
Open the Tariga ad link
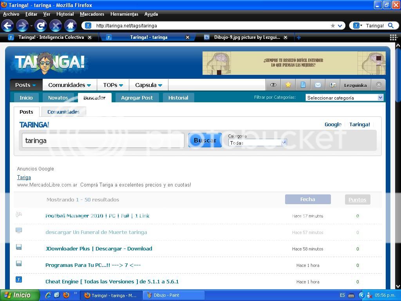click(x=24, y=178)
